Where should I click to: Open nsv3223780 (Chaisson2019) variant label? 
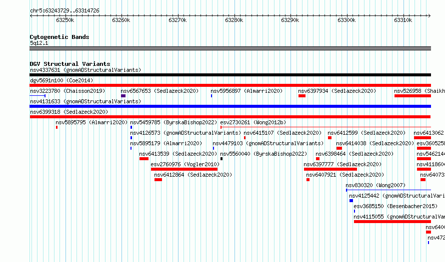[x=67, y=91]
